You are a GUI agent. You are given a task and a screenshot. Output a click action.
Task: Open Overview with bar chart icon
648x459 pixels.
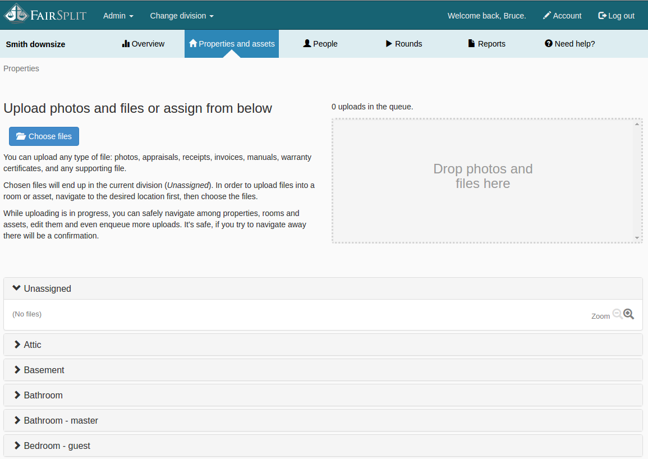click(143, 44)
